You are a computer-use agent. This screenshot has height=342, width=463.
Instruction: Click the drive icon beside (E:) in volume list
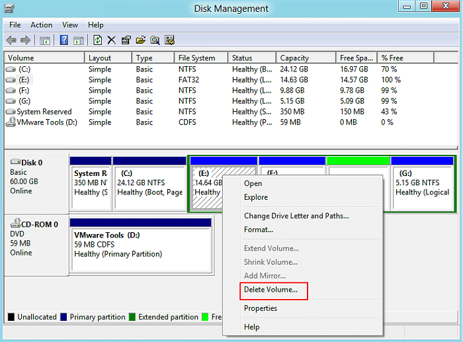11,80
